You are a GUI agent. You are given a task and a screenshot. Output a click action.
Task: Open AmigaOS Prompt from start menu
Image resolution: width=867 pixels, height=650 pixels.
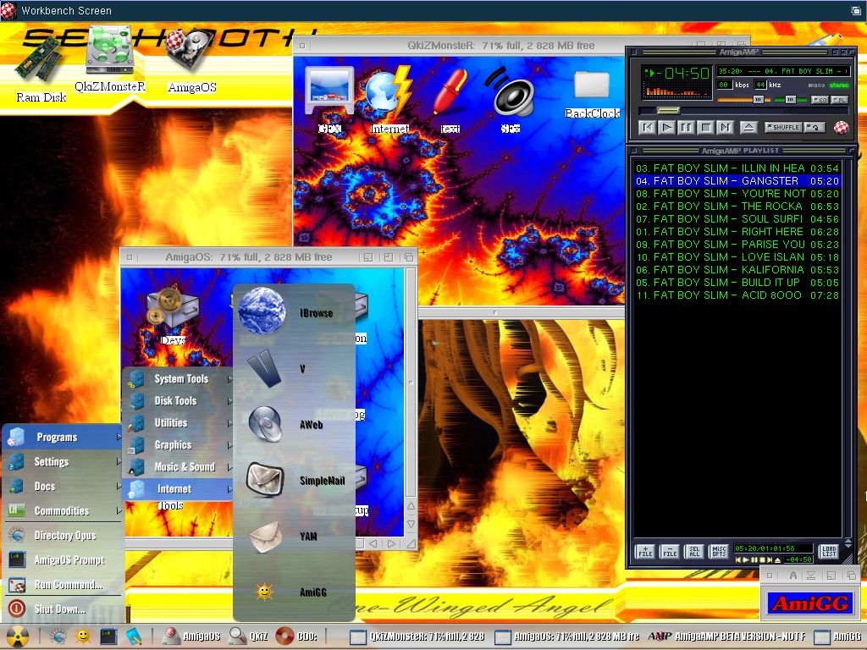63,560
